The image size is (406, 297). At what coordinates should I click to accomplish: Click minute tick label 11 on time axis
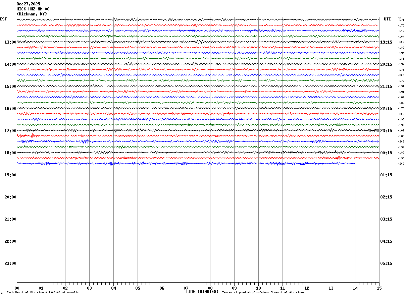(x=283, y=288)
